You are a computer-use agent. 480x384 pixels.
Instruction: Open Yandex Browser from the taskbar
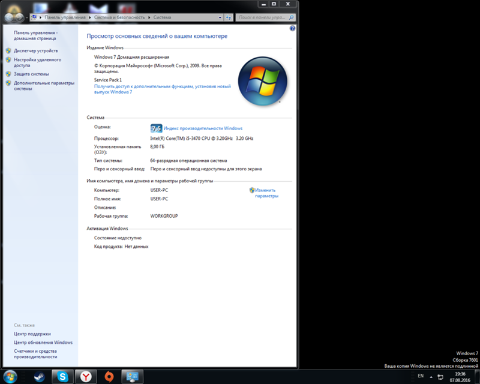[86, 377]
